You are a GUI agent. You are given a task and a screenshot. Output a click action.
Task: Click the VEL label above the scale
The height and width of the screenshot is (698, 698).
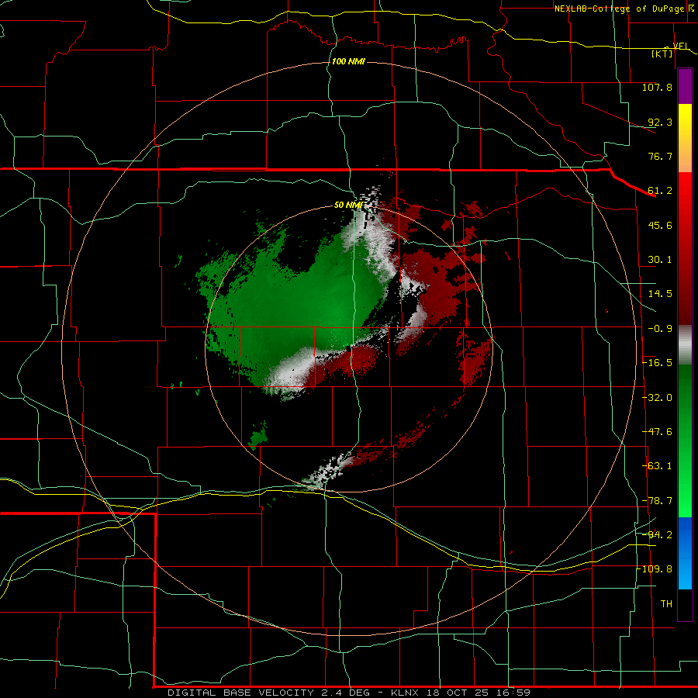681,46
